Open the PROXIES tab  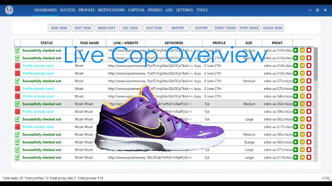click(155, 10)
